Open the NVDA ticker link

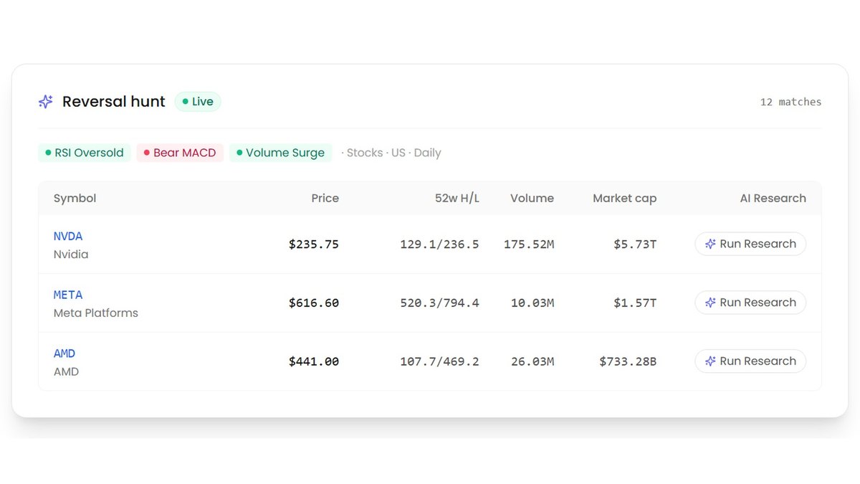[x=68, y=236]
